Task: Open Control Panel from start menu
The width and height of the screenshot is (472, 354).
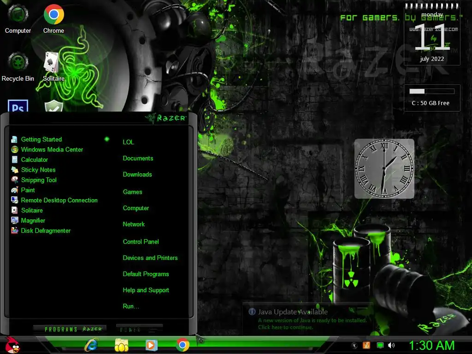Action: tap(141, 242)
